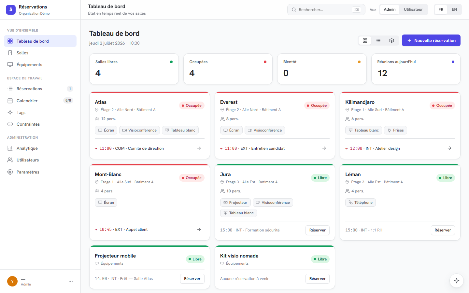Screen dimensions: 469x293
Task: Open the sparkle assistant button
Action: [x=457, y=281]
